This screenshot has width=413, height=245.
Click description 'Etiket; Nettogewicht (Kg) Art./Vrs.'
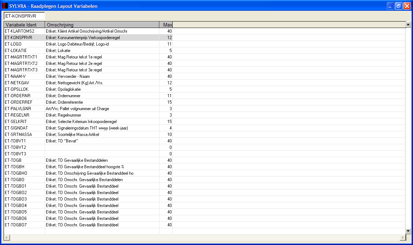[x=74, y=83]
